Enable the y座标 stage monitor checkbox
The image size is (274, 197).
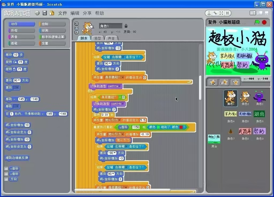[6, 174]
